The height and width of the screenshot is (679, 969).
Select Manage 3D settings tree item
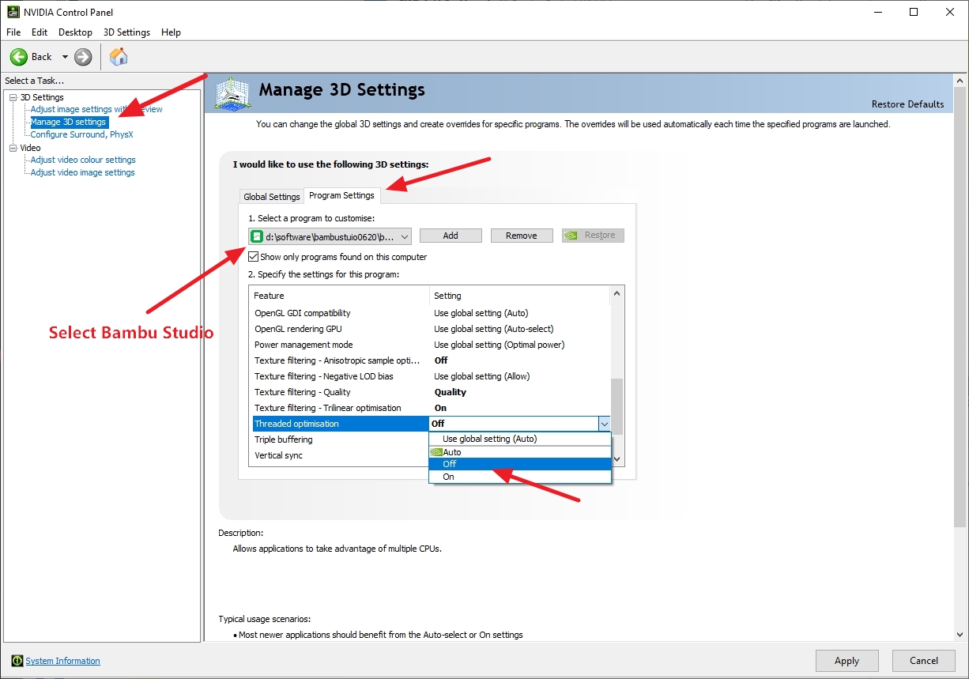[68, 122]
